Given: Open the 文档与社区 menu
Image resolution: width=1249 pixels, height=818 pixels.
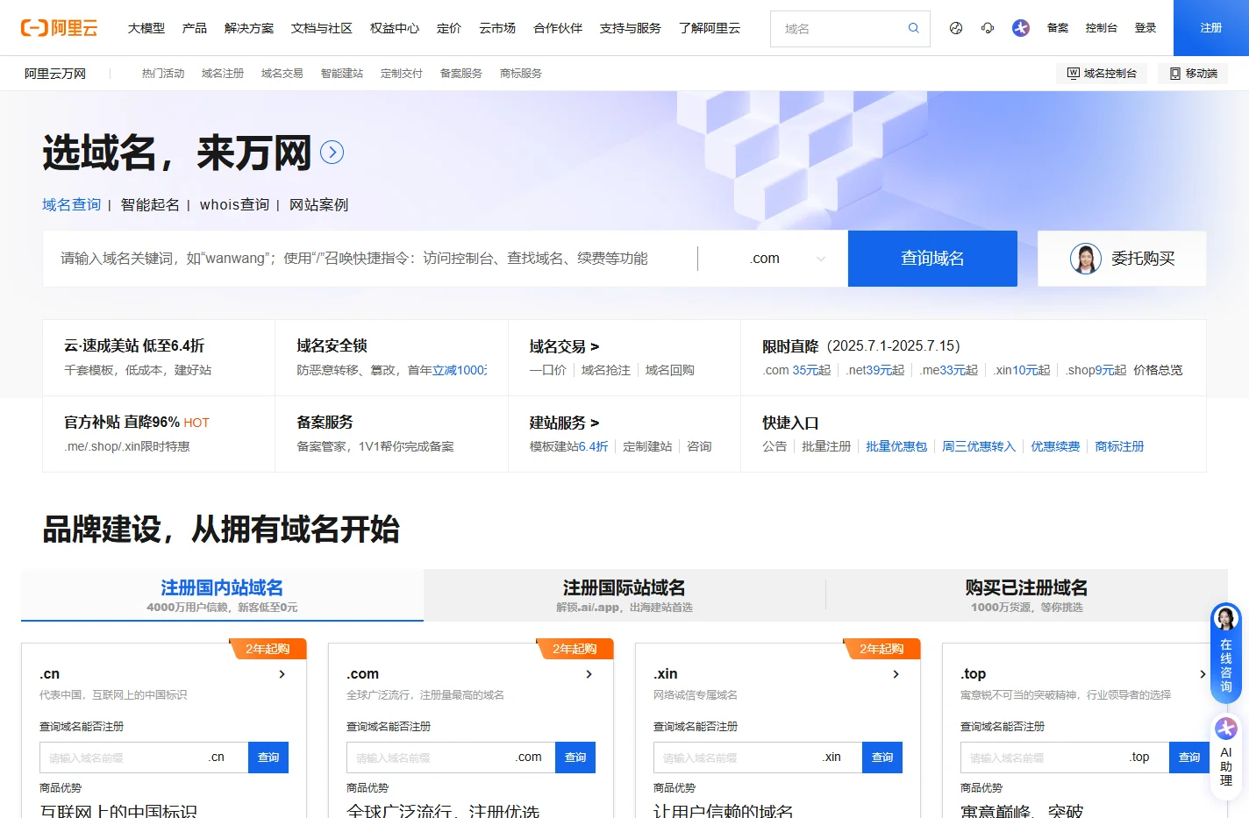Looking at the screenshot, I should coord(322,28).
